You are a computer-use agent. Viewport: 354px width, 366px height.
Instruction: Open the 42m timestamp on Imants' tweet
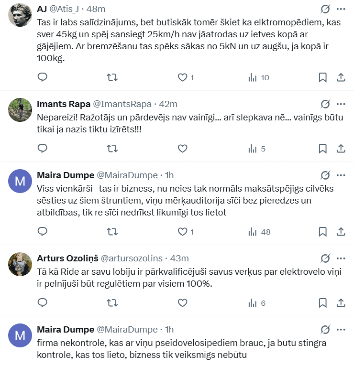(168, 104)
